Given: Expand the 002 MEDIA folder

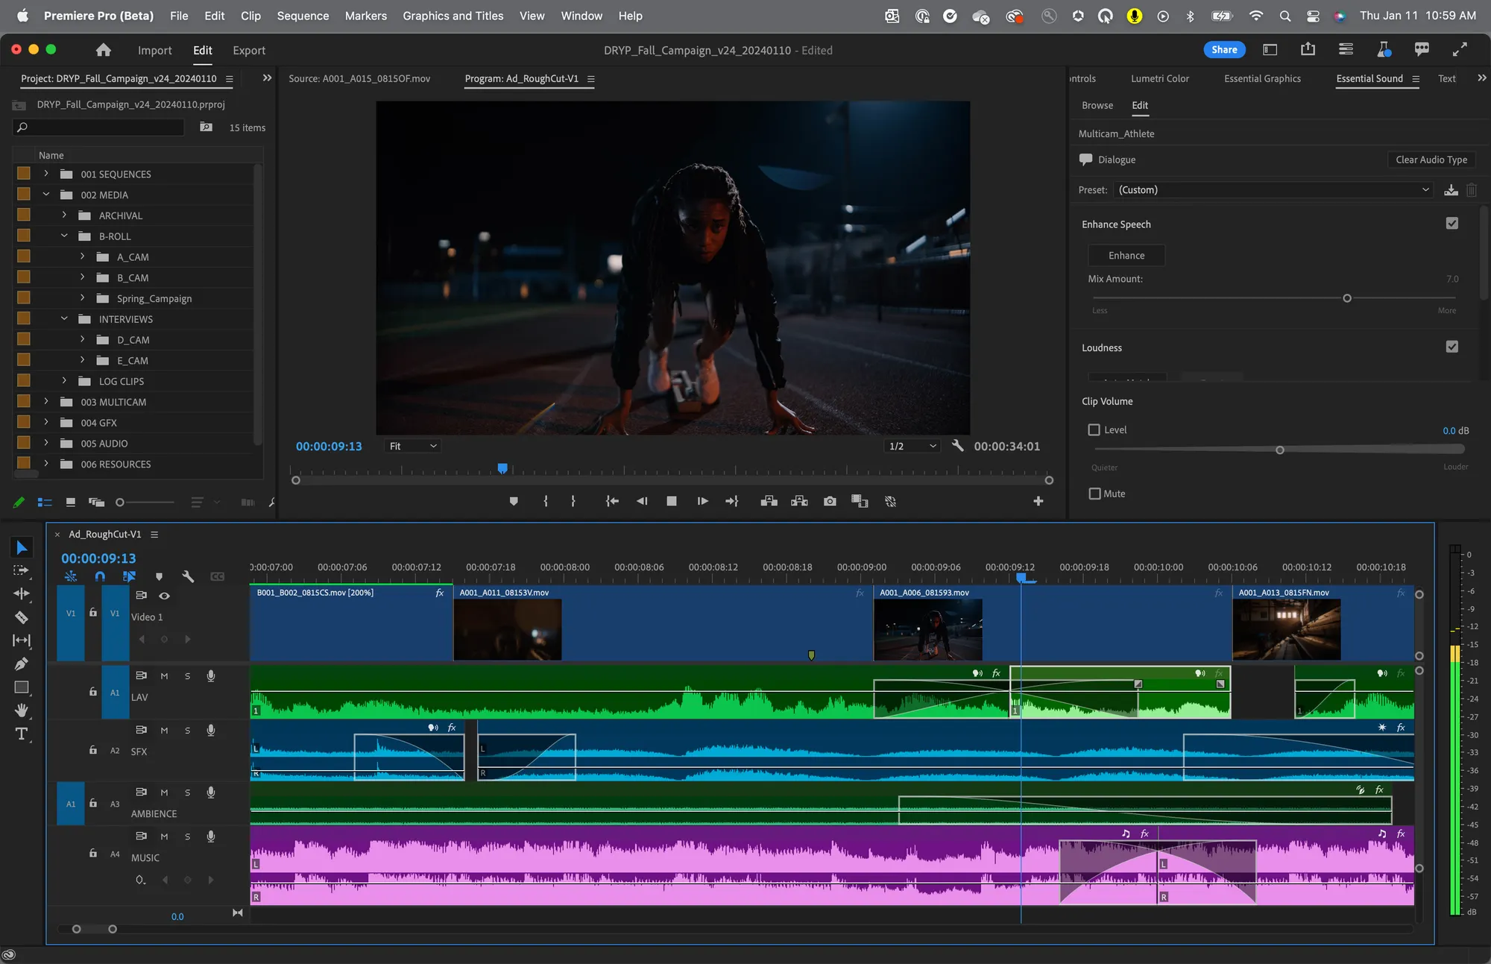Looking at the screenshot, I should [45, 195].
